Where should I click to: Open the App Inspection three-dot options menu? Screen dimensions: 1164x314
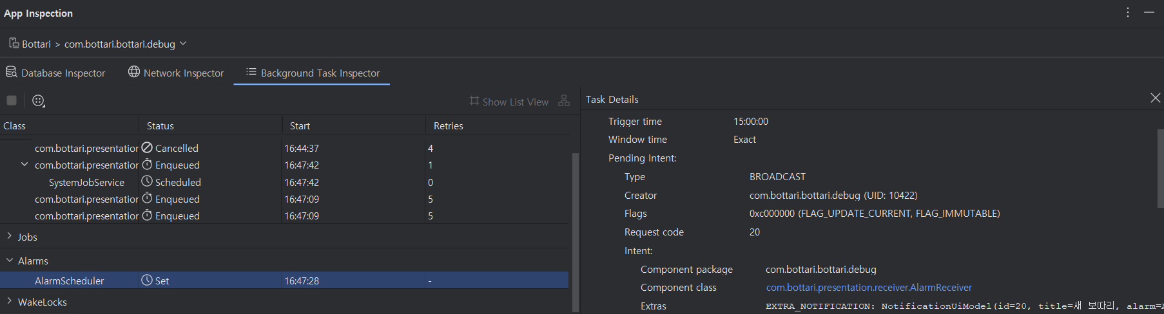[x=1128, y=13]
